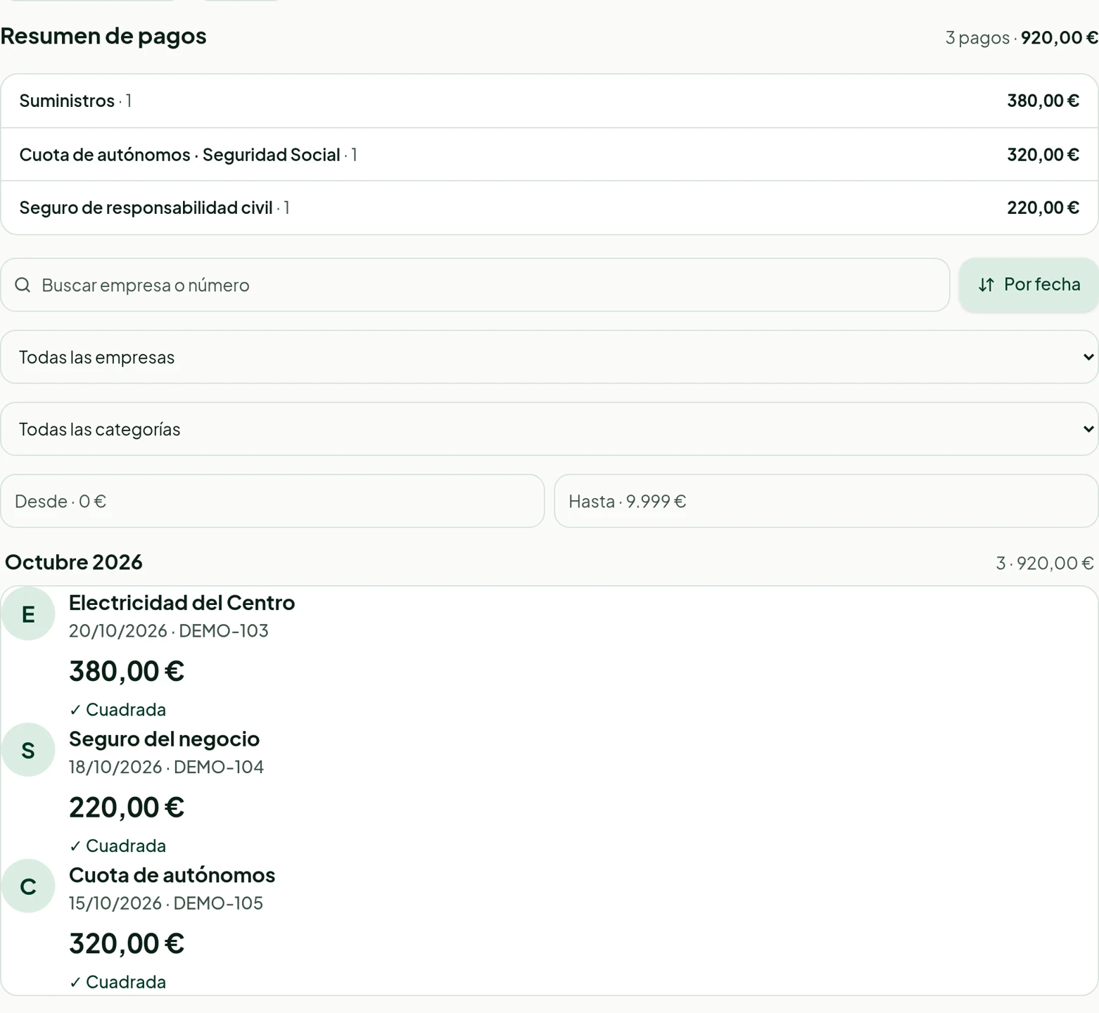Click Cuadrada status under Cuota de autónomos
1099x1013 pixels.
tap(117, 982)
